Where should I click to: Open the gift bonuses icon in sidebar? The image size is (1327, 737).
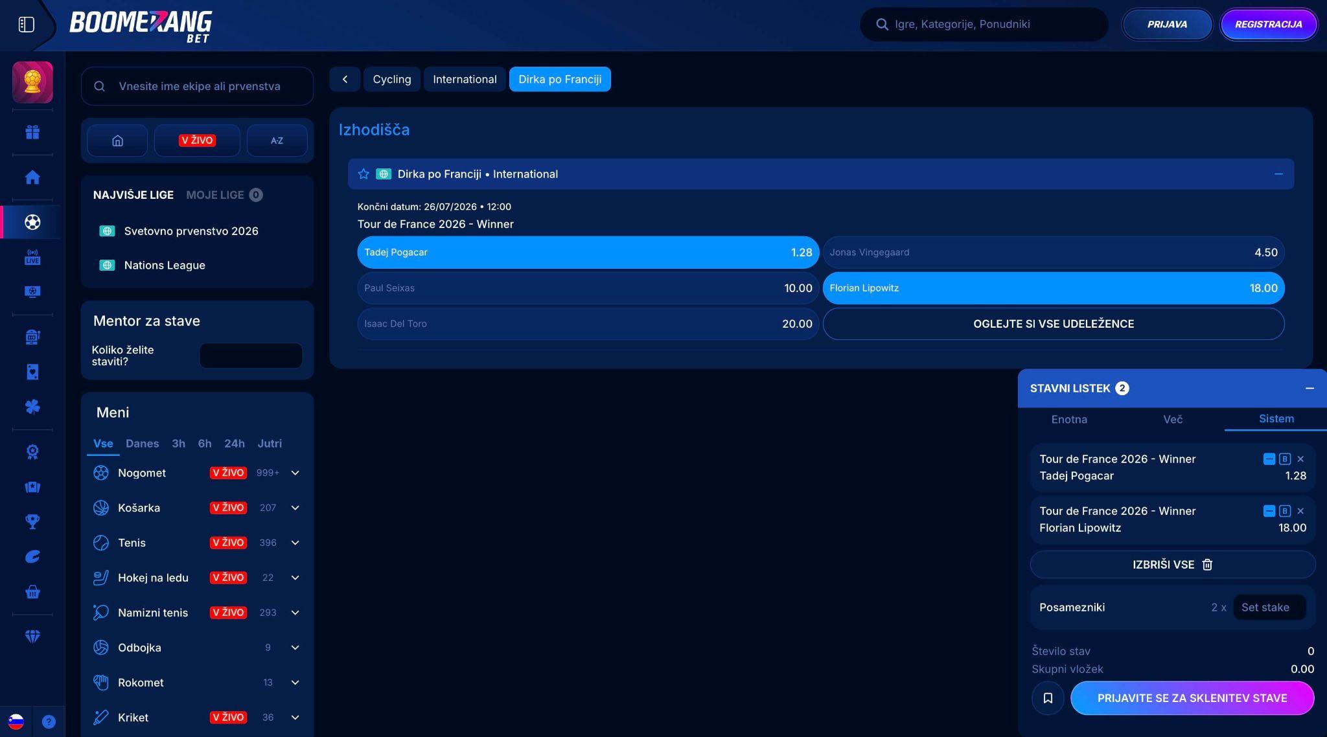(32, 132)
